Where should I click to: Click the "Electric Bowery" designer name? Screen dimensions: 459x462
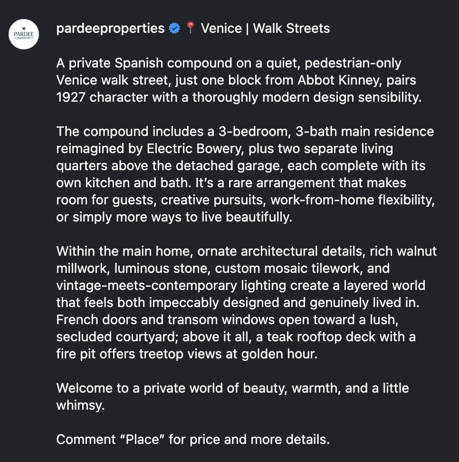point(195,148)
